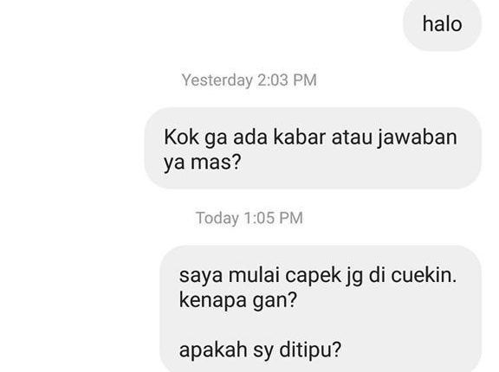
Task: Select the "Today 1:05 PM" timestamp
Action: pos(249,218)
